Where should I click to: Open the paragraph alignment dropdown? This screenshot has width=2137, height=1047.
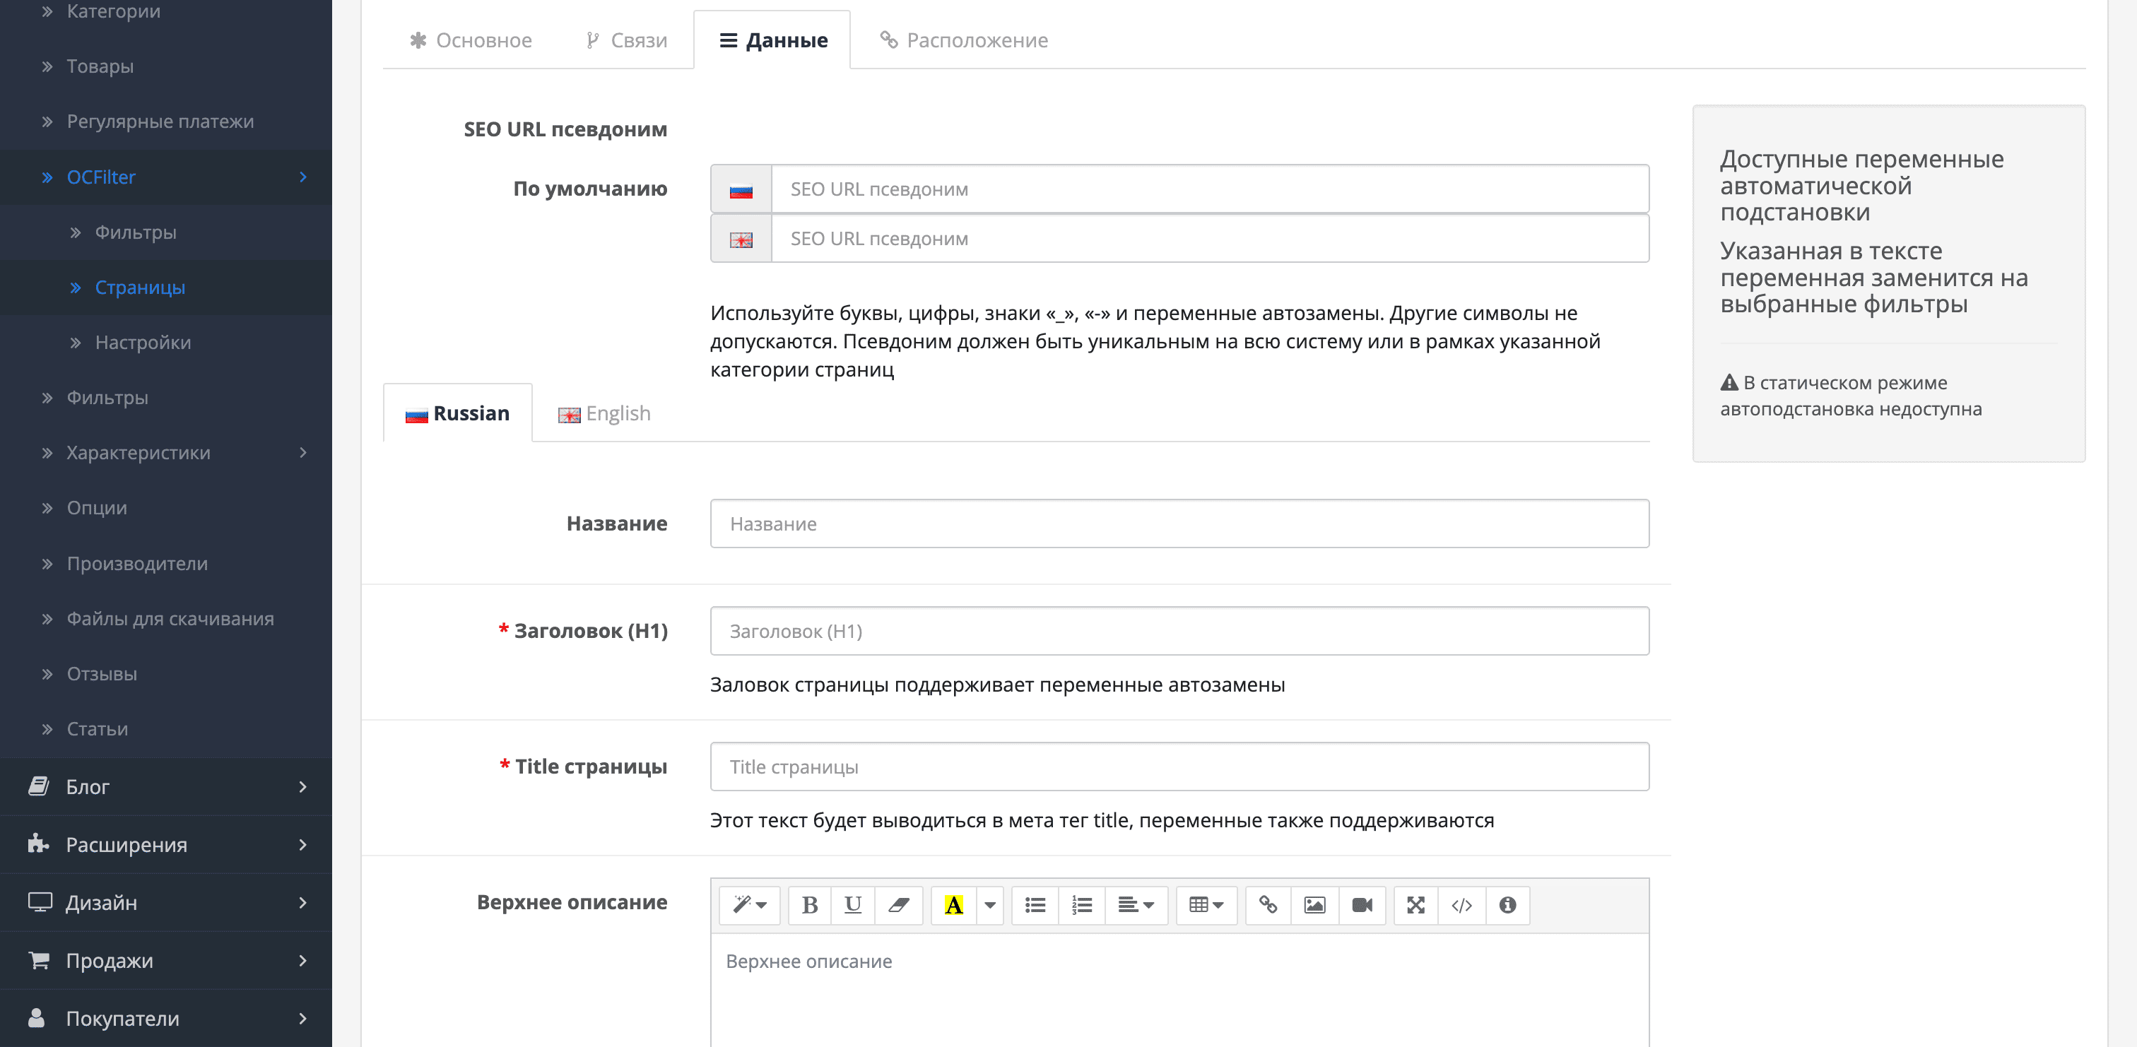(1136, 904)
